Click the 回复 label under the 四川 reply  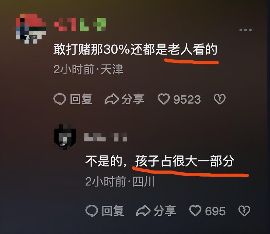click(113, 211)
